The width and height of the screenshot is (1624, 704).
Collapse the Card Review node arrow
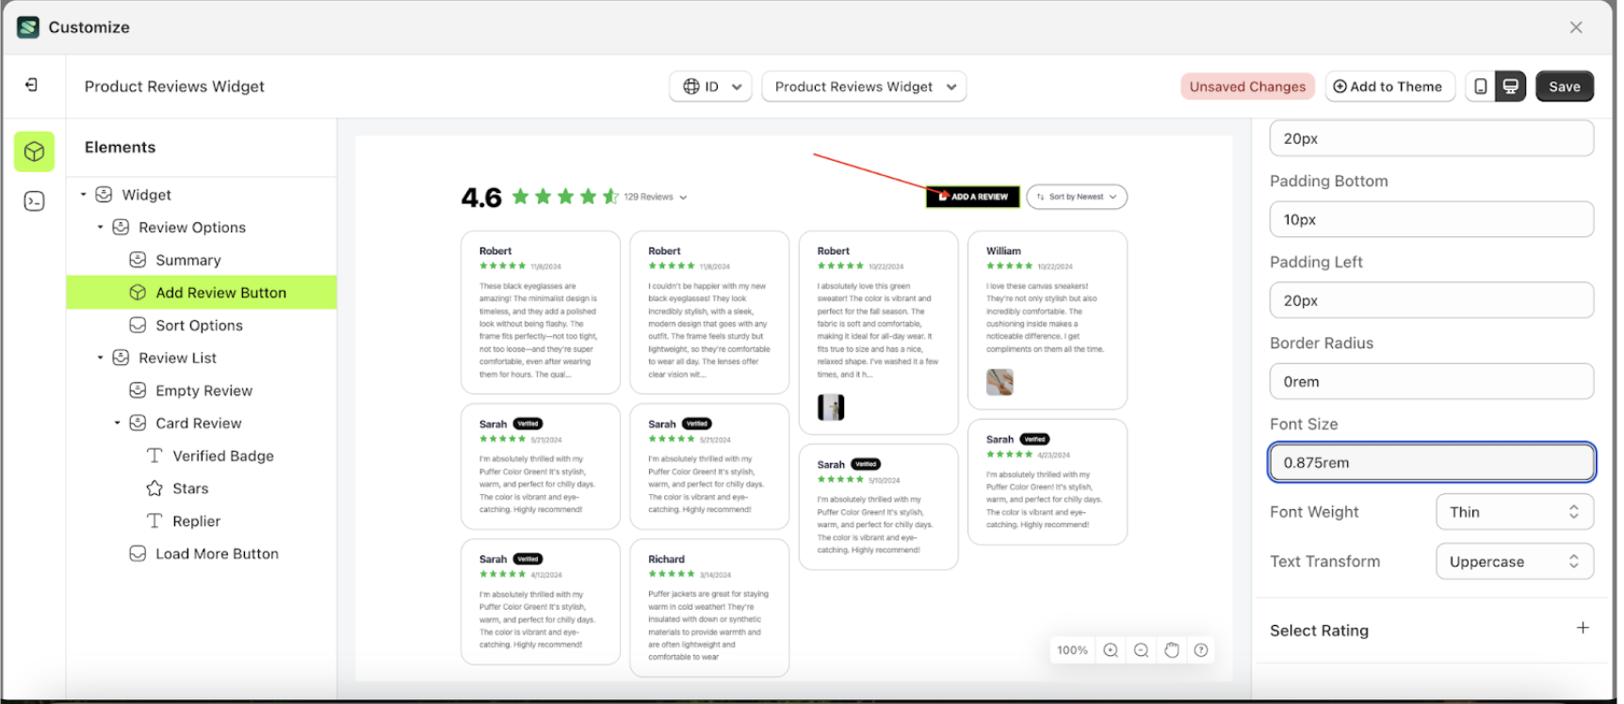117,424
